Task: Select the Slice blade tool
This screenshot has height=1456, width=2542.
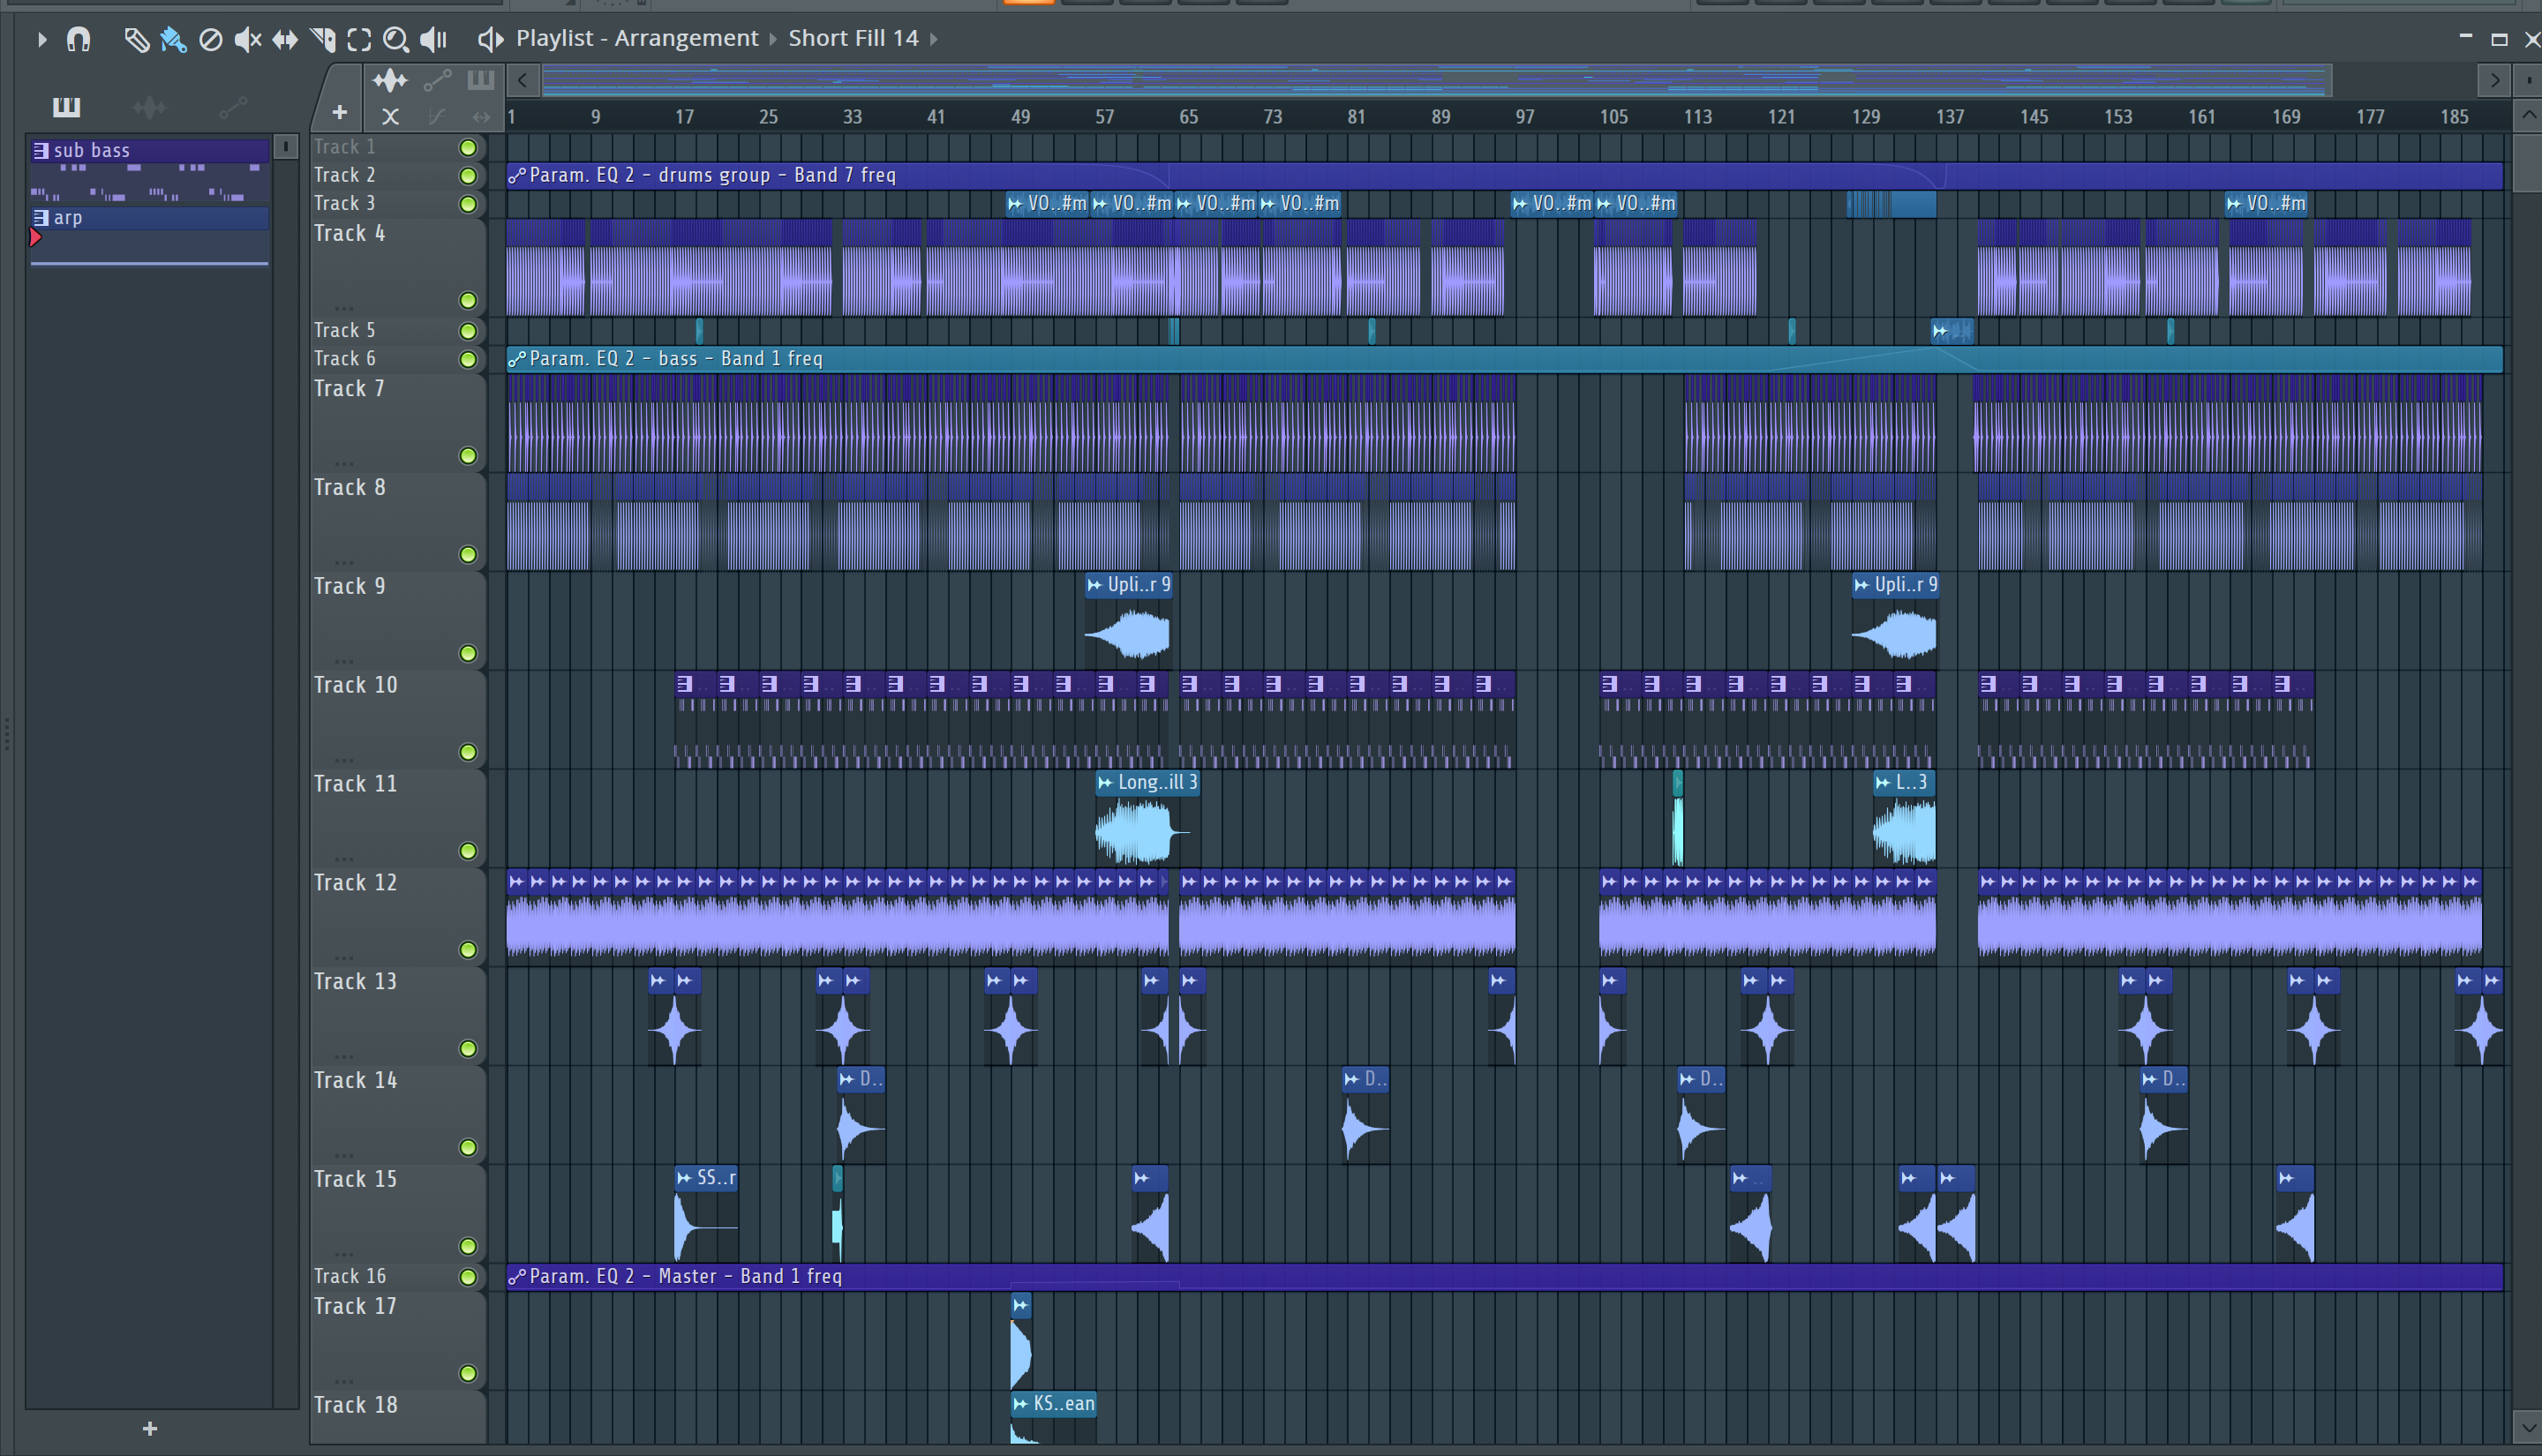Action: click(322, 39)
